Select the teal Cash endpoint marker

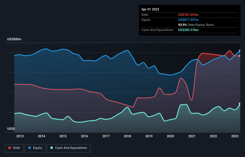click(240, 104)
